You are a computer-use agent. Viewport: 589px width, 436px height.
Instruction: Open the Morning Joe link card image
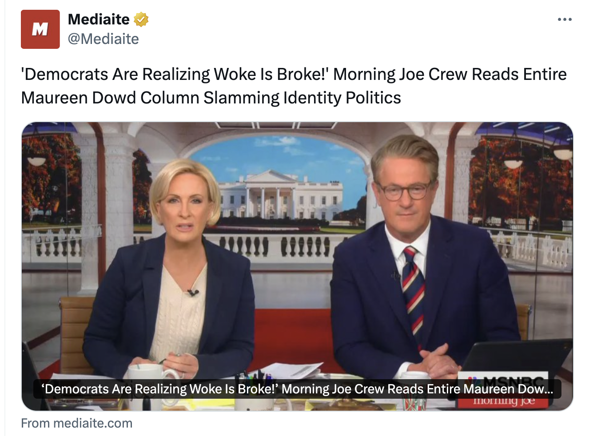click(x=297, y=266)
